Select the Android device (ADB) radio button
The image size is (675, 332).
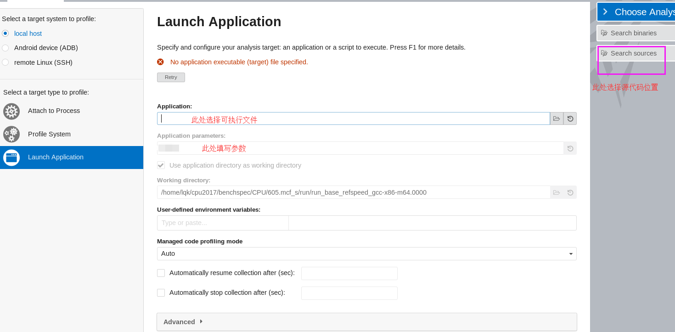tap(5, 48)
